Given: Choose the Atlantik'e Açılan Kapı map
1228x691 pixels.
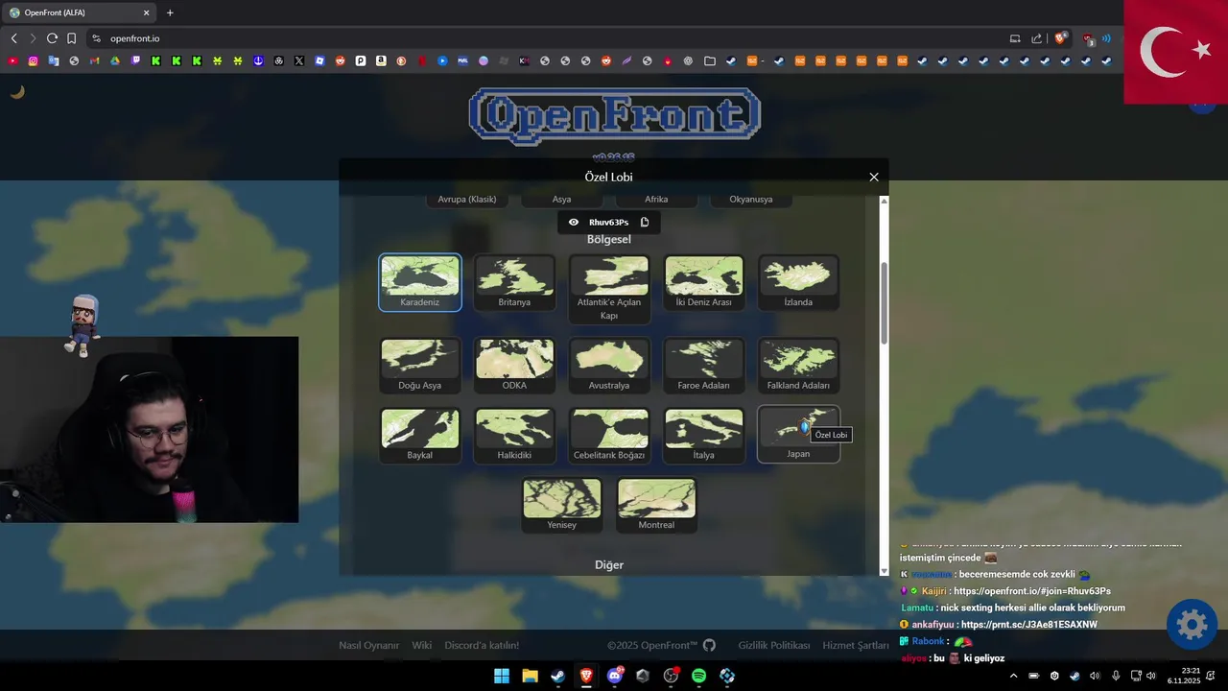Looking at the screenshot, I should (609, 289).
